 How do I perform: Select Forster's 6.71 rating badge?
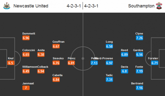coord(155,63)
